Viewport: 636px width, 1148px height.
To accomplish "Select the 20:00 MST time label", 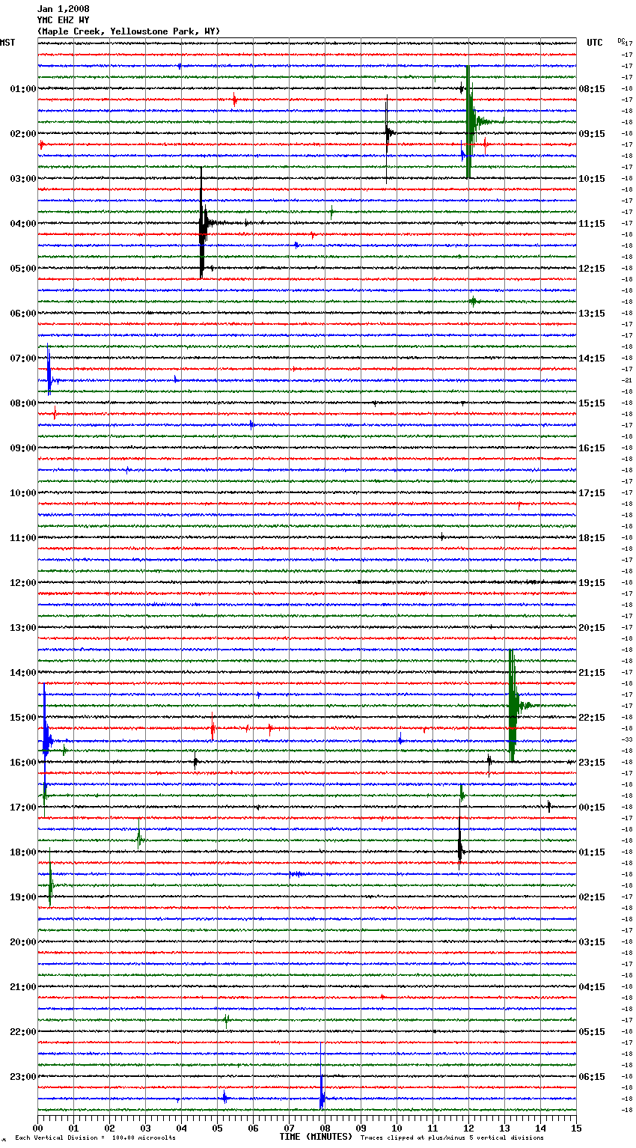I will pos(23,942).
